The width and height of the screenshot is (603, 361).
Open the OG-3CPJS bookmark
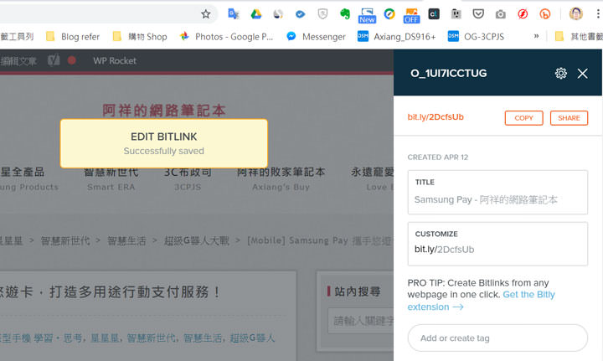[476, 37]
